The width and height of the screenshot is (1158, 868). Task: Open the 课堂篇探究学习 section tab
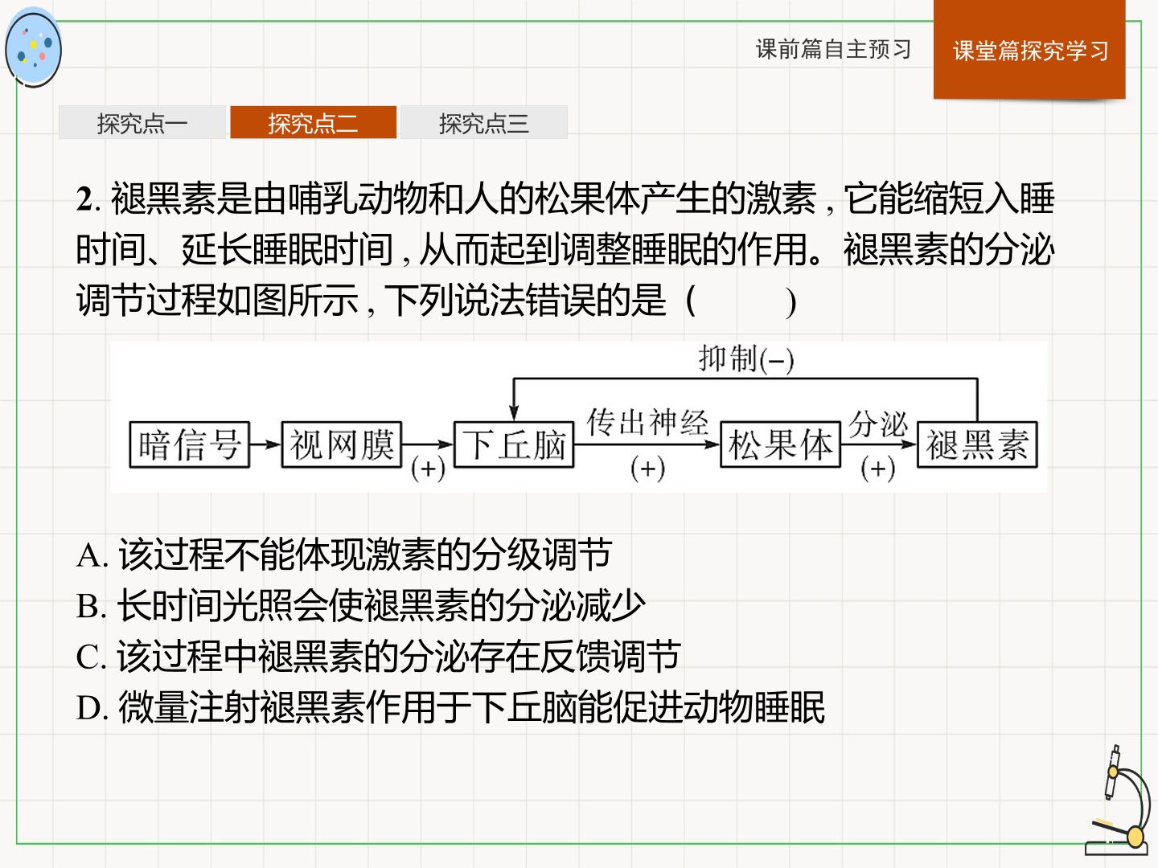coord(1029,50)
